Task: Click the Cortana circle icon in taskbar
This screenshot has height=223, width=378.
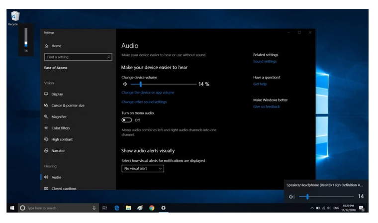Action: 22,208
